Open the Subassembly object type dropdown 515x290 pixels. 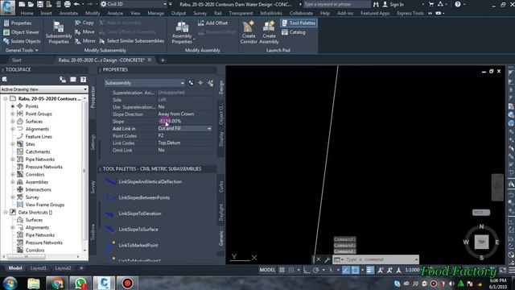coord(145,83)
